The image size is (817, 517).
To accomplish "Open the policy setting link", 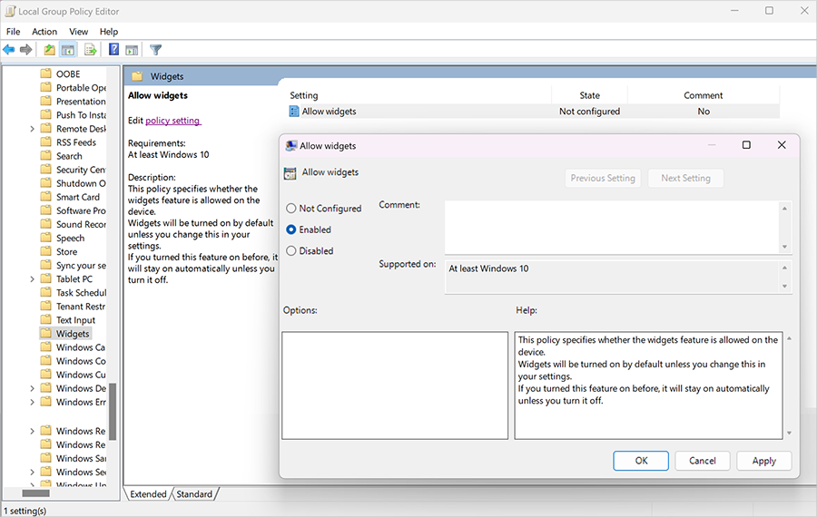I will click(x=172, y=121).
